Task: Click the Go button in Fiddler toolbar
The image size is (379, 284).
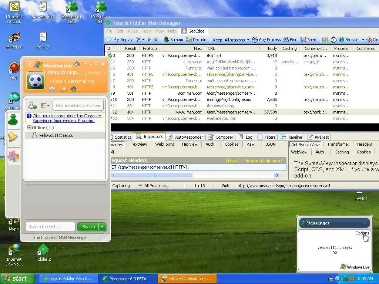Action: [153, 40]
